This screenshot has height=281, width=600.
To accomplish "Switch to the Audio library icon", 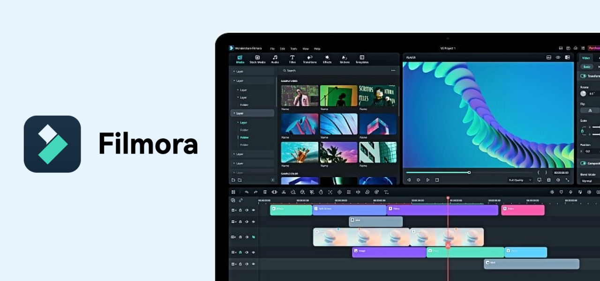I will pyautogui.click(x=275, y=57).
